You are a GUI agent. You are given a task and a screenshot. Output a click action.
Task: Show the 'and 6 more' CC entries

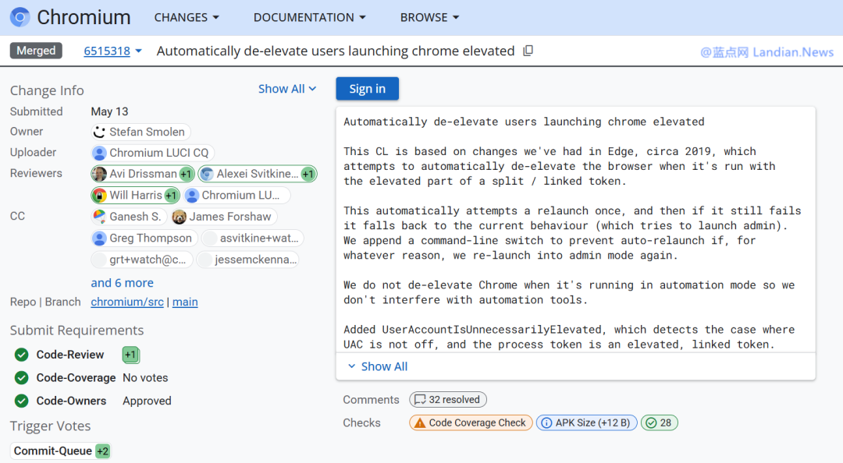[122, 282]
